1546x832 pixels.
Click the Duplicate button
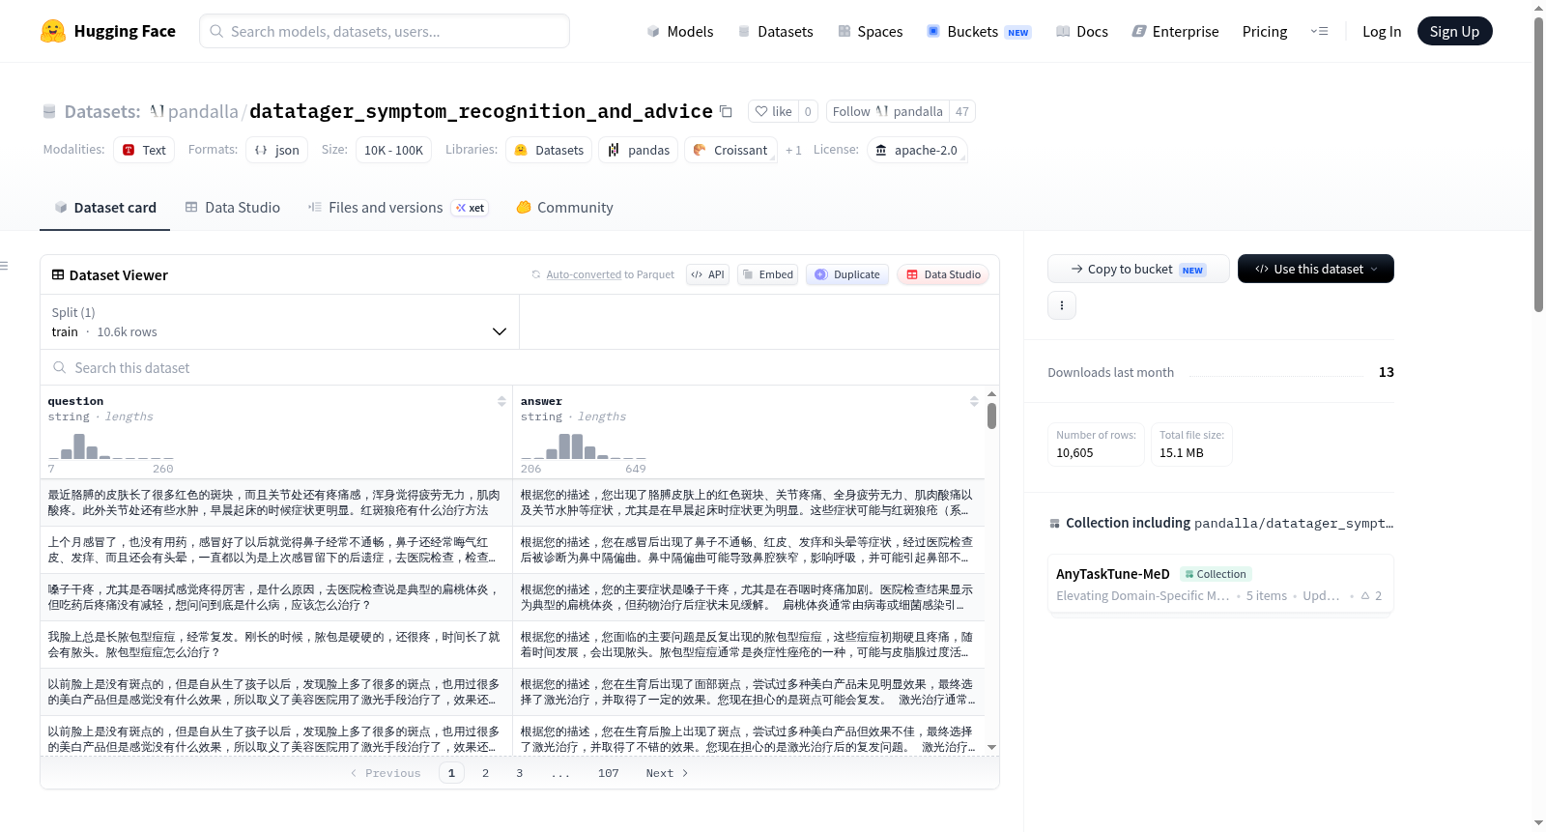847,274
